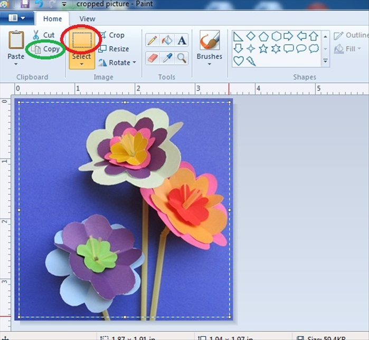Open the shape Outline options

point(351,35)
